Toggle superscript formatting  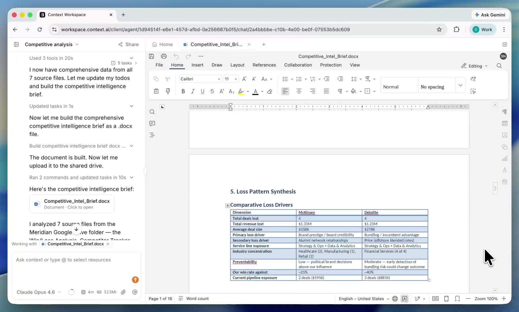222,91
